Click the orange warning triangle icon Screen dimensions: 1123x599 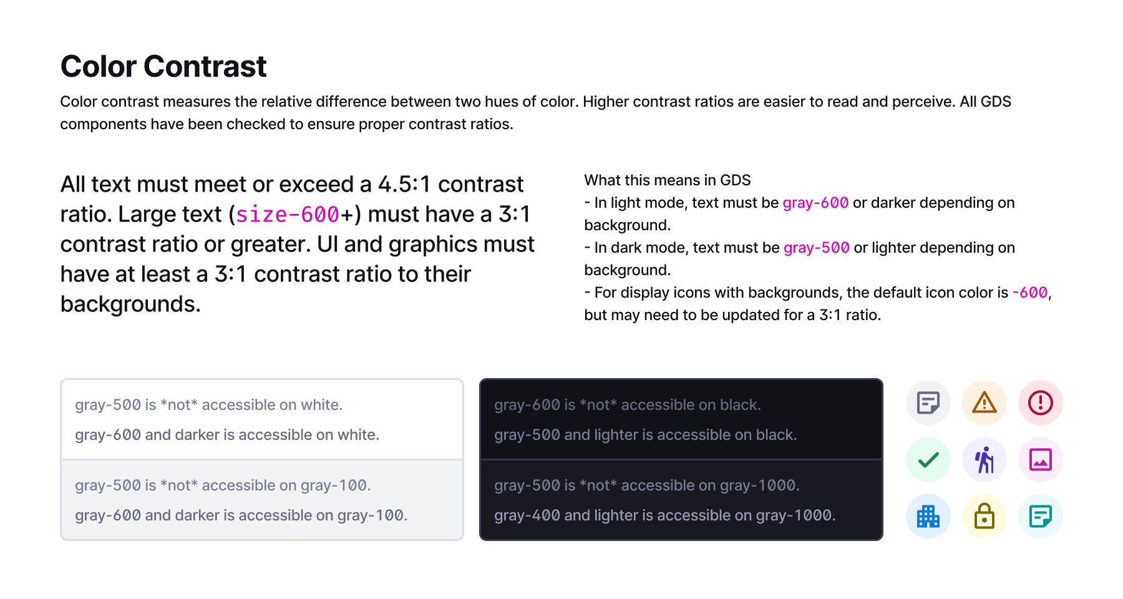(984, 403)
